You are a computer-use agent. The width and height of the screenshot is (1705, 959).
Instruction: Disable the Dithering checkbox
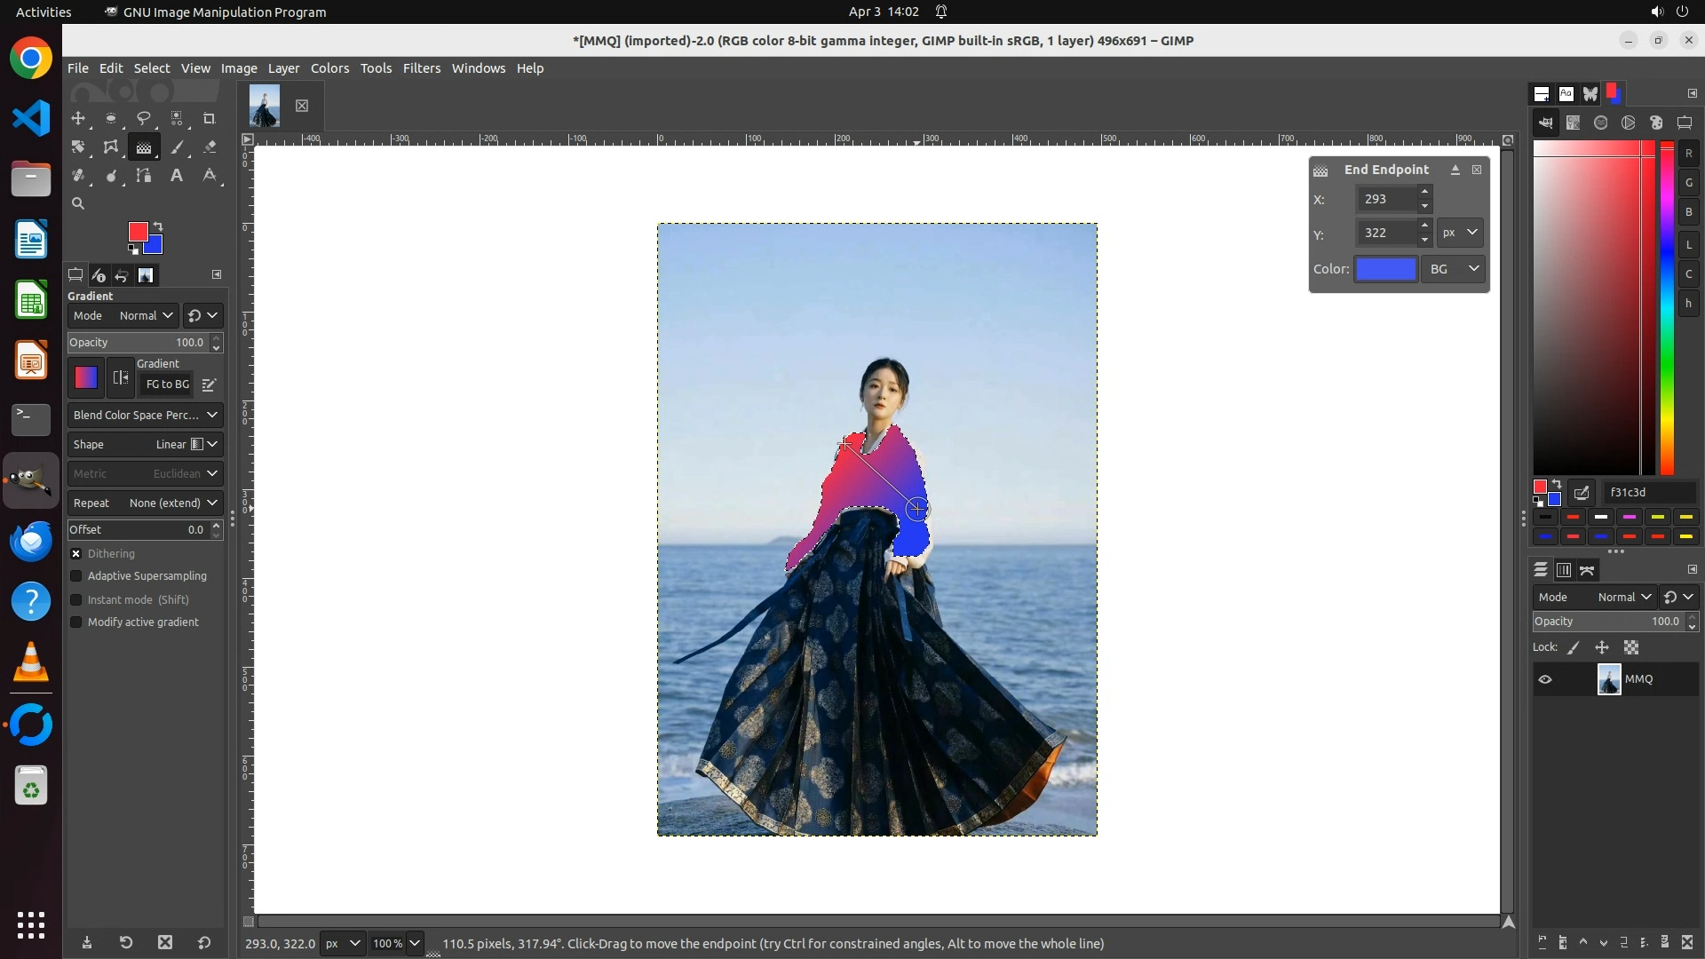point(76,553)
